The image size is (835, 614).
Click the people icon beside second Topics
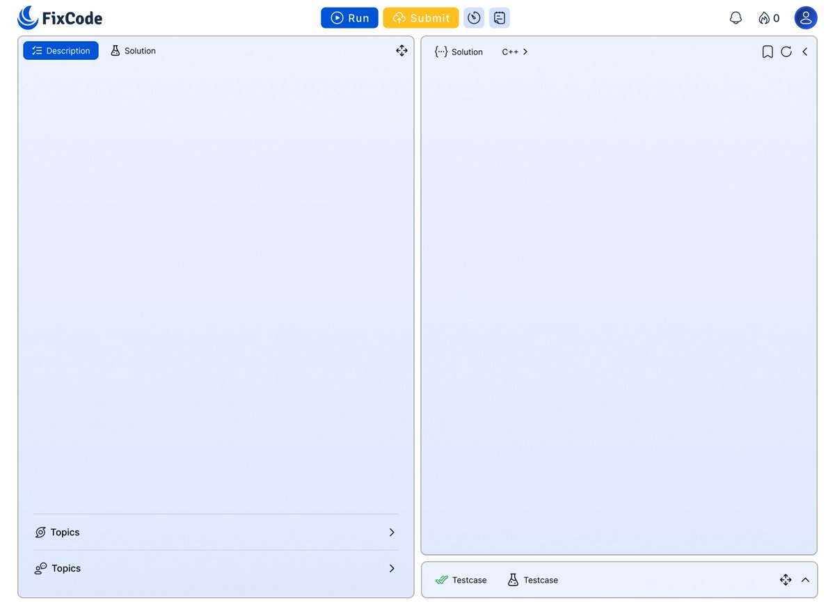click(x=40, y=569)
